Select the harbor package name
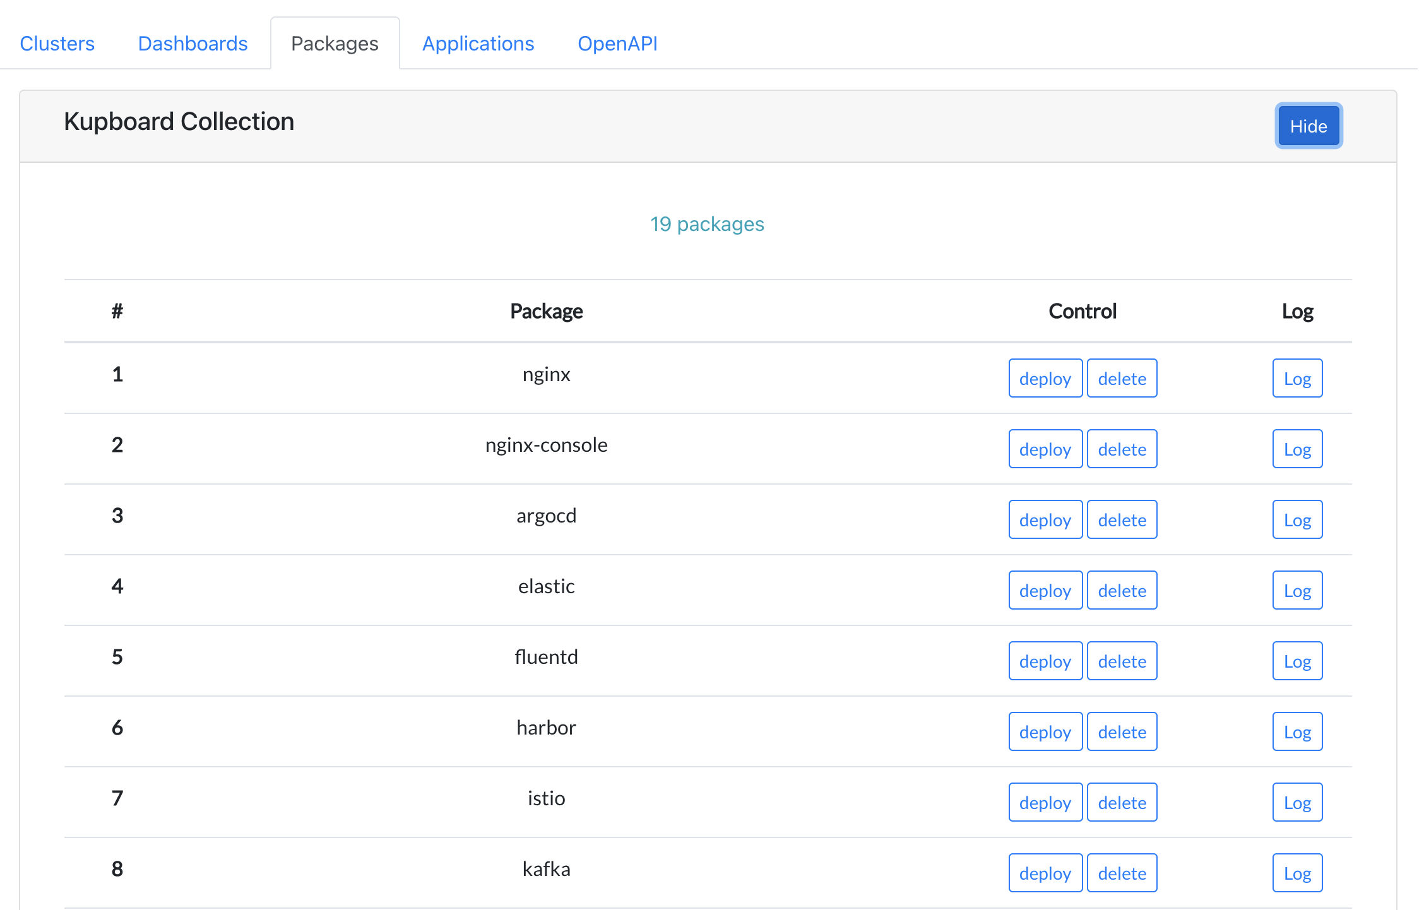 tap(546, 728)
